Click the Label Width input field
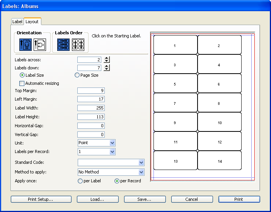The height and width of the screenshot is (212, 271). [91, 108]
